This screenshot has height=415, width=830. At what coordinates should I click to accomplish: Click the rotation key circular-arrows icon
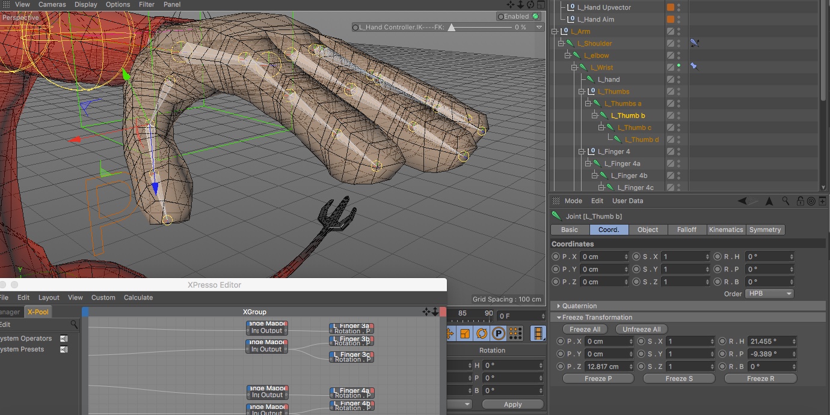481,333
